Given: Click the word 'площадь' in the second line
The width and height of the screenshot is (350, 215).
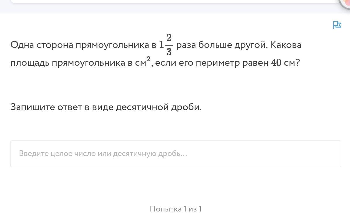Looking at the screenshot, I should click(30, 63).
